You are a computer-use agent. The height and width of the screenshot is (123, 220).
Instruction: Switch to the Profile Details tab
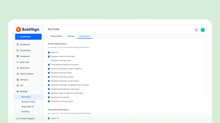[56, 36]
